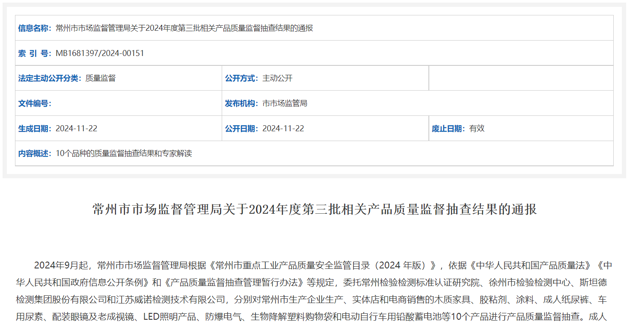630x327 pixels.
Task: Select the 主动公开 value
Action: [277, 78]
